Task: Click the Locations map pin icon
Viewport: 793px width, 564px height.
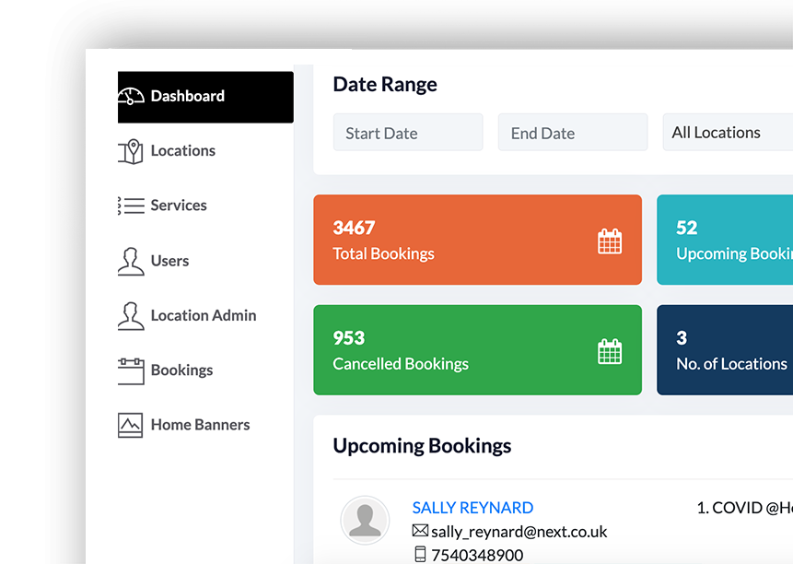Action: tap(131, 151)
